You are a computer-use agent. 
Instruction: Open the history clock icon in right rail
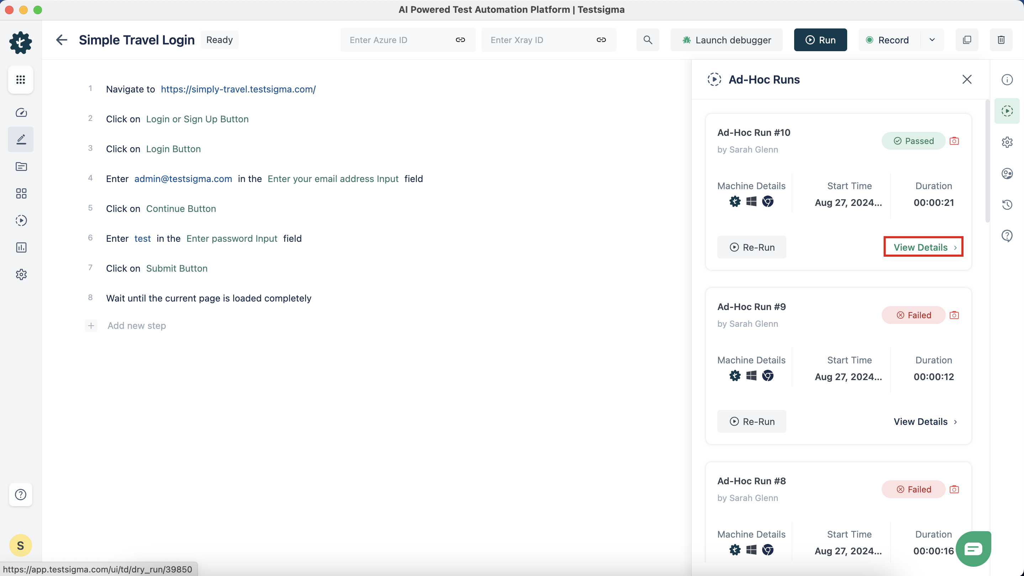click(x=1007, y=204)
